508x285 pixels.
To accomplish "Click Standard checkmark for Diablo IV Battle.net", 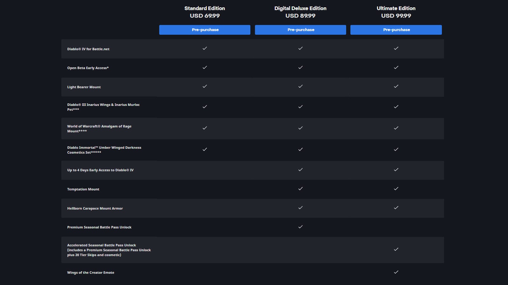I will tap(205, 48).
